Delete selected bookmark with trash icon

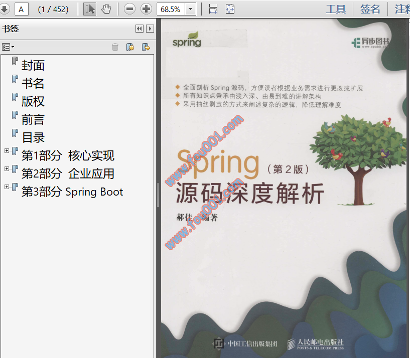pyautogui.click(x=115, y=47)
